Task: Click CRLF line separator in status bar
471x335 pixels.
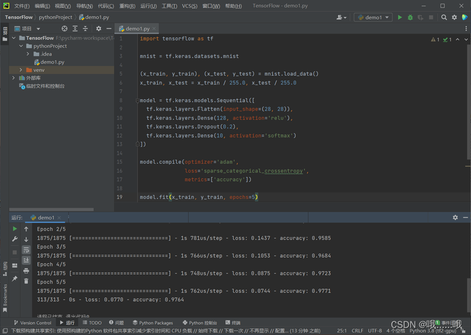Action: coord(357,331)
